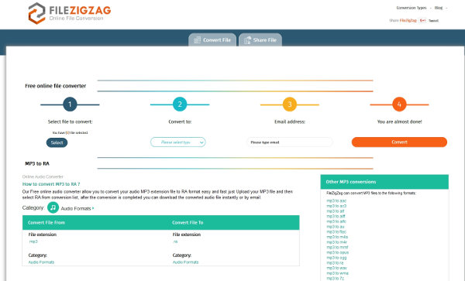Click the ra file extension link
The width and height of the screenshot is (465, 281).
(x=175, y=242)
